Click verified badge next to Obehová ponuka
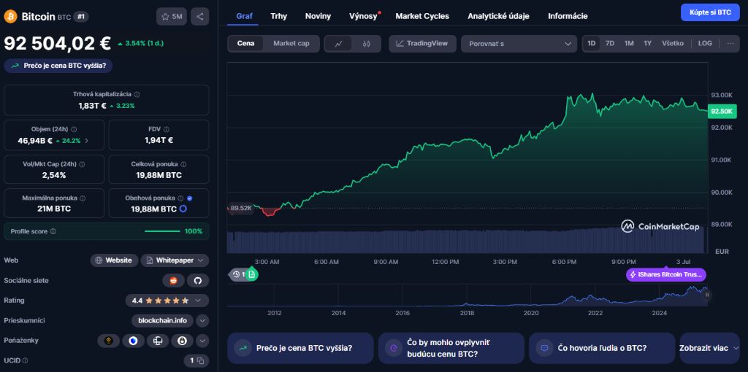Screen dimensions: 748x372 click(x=190, y=198)
